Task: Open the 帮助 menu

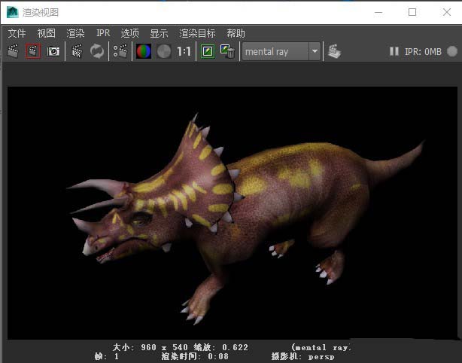Action: tap(236, 33)
